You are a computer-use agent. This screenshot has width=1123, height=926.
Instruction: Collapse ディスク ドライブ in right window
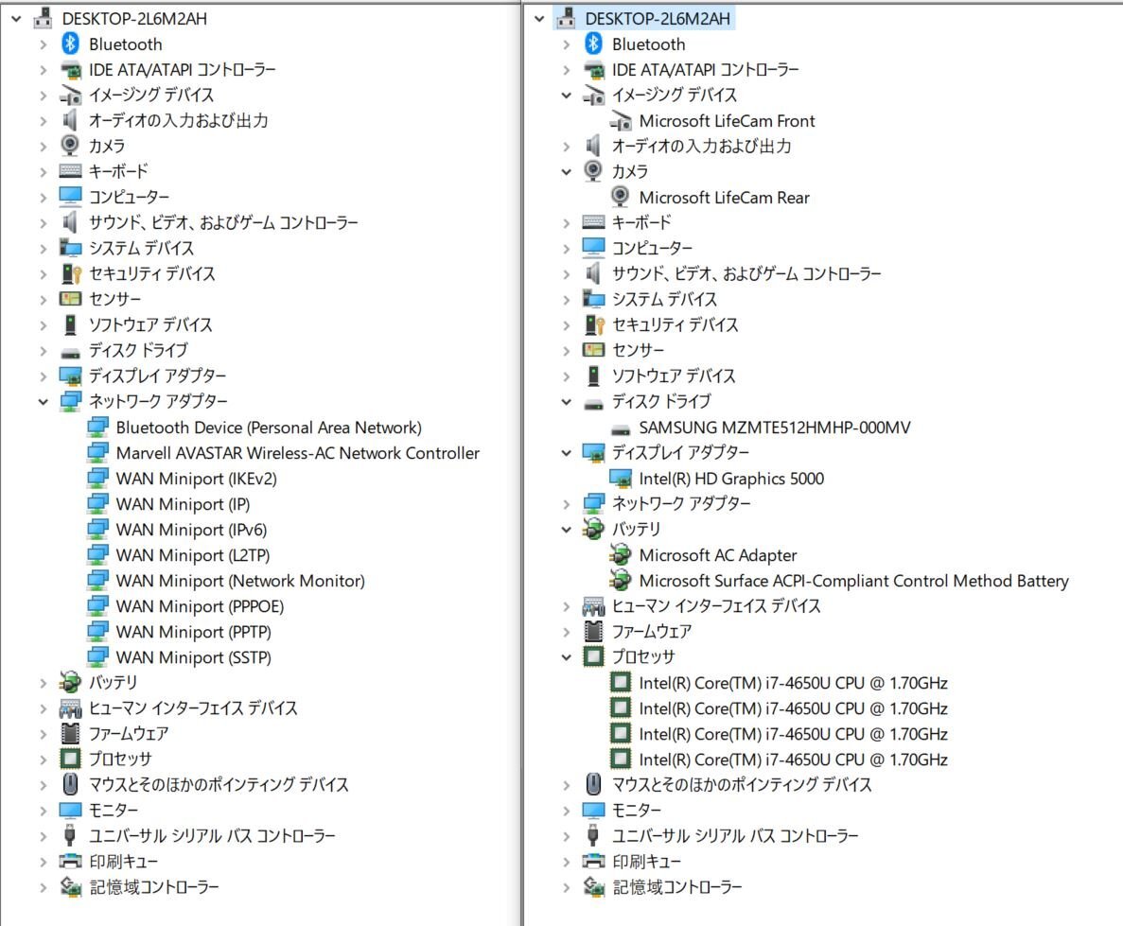pos(567,402)
